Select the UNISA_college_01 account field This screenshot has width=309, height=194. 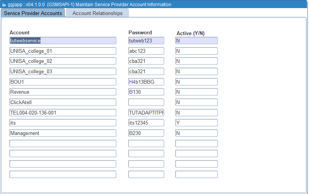coord(62,51)
